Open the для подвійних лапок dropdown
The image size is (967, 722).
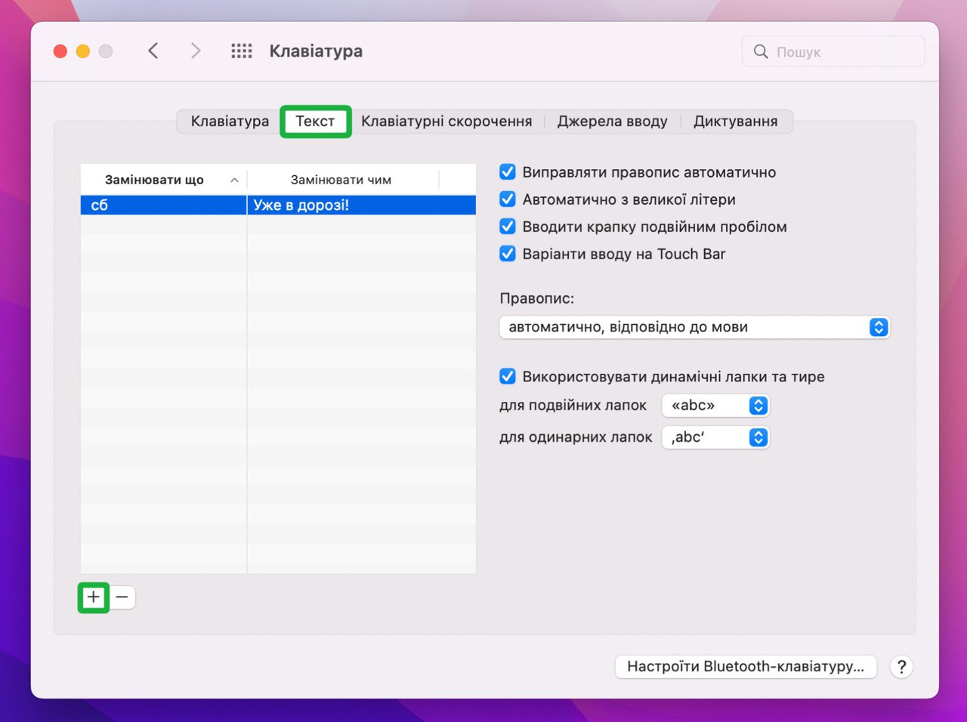click(x=715, y=406)
